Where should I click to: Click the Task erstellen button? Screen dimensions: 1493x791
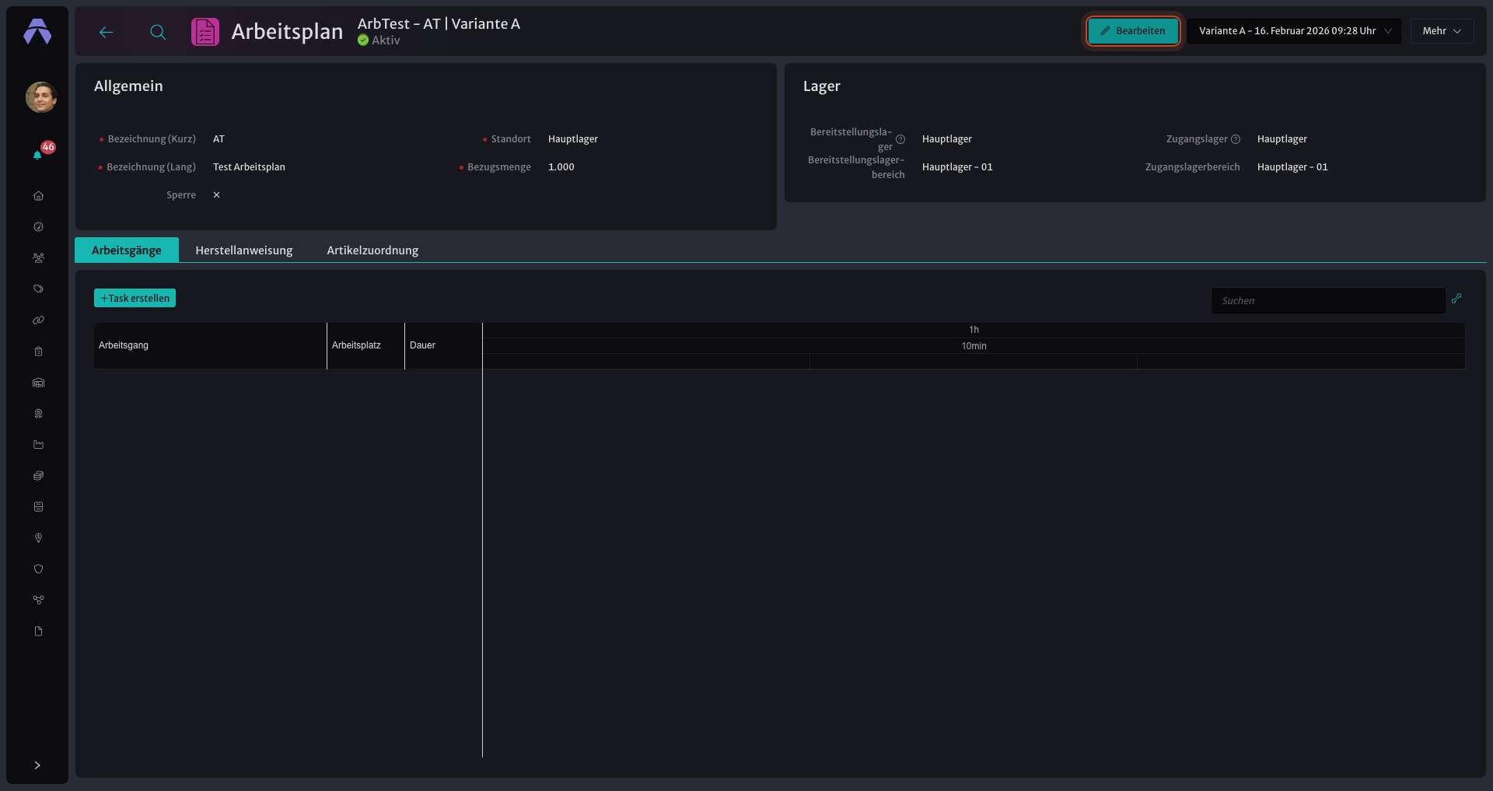coord(135,298)
